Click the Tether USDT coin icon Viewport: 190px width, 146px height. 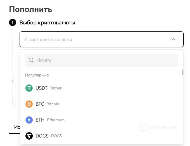tap(29, 88)
